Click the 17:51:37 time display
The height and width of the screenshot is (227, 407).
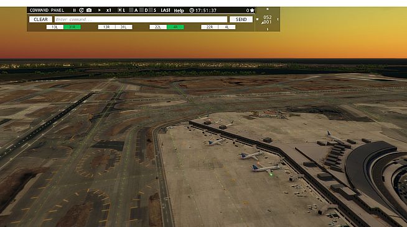pos(206,11)
